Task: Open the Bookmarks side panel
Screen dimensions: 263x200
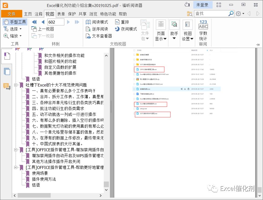Action: (x=7, y=56)
